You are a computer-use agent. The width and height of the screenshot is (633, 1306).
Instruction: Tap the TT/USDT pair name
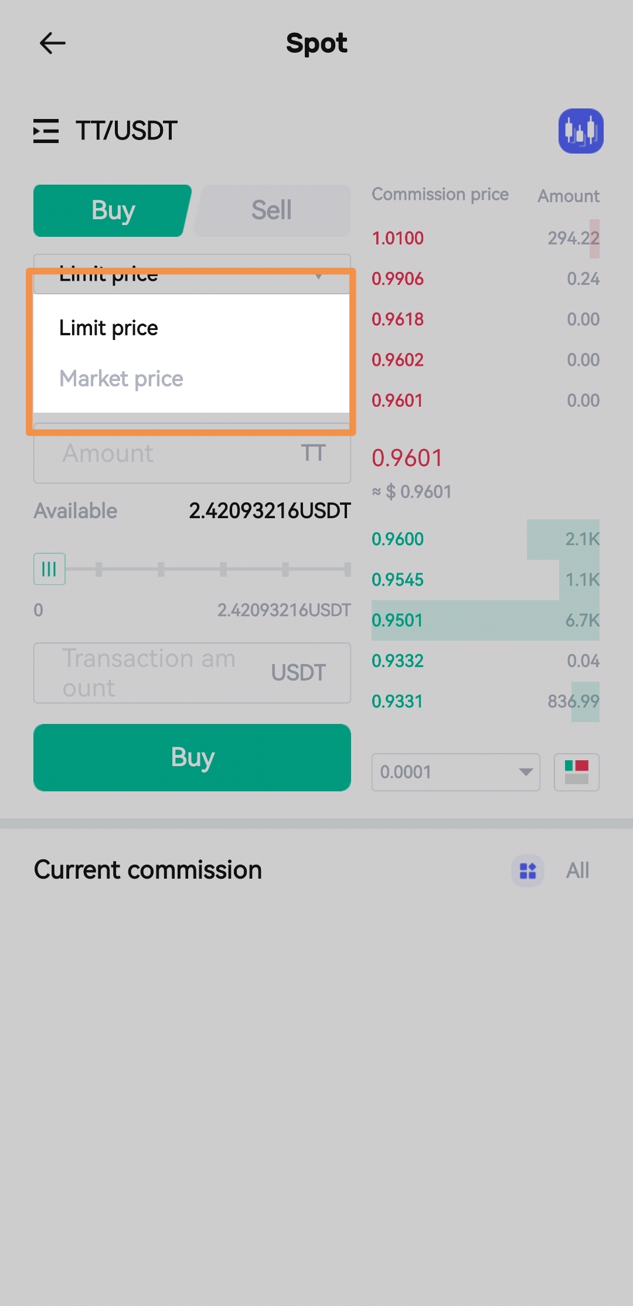127,131
